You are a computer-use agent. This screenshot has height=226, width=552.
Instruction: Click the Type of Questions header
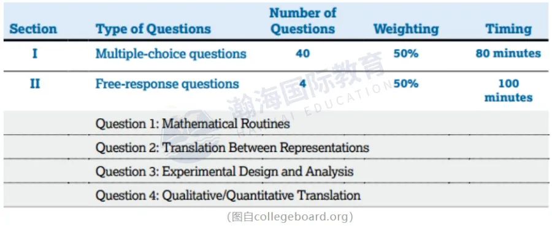153,29
